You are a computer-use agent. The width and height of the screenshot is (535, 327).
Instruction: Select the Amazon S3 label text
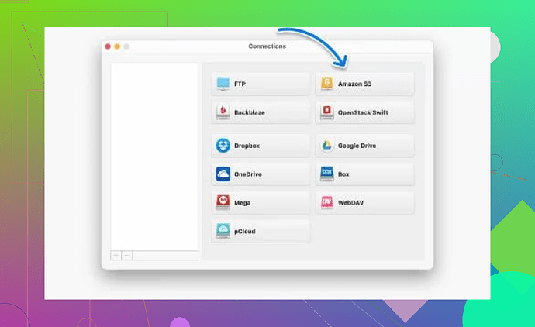[354, 84]
